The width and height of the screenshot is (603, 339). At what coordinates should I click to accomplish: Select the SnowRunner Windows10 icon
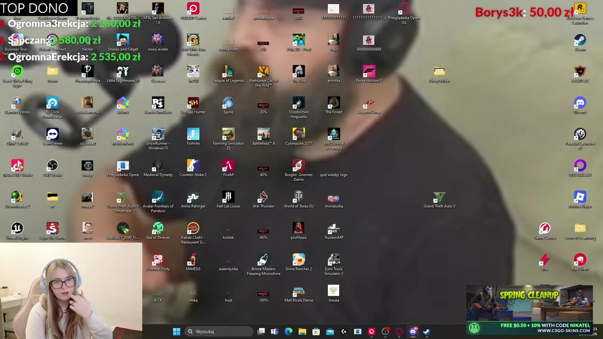click(158, 135)
